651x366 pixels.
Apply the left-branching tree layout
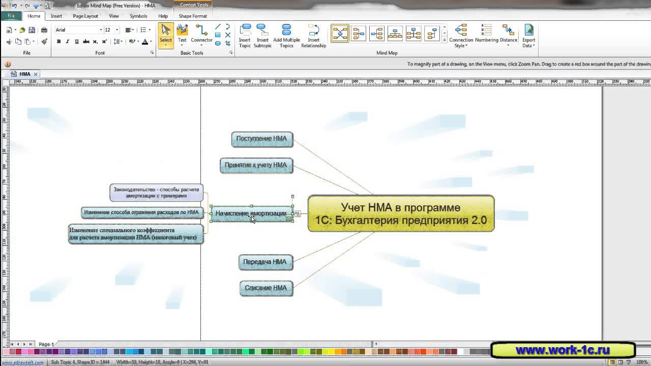pyautogui.click(x=432, y=34)
